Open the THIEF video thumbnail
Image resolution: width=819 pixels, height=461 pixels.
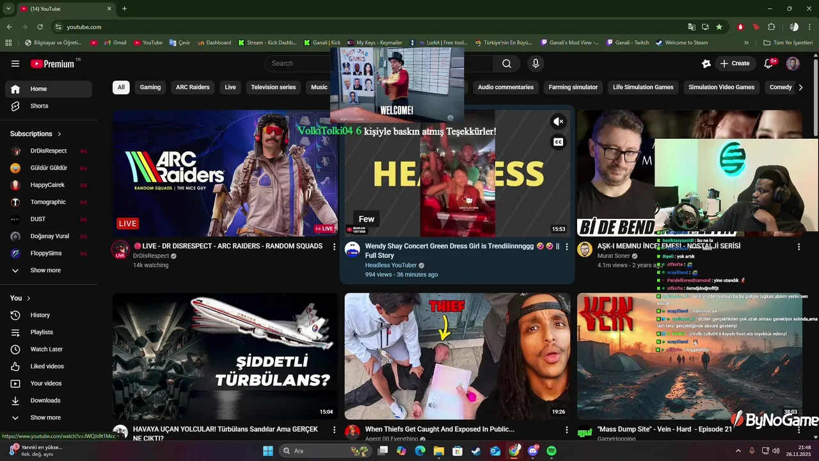457,356
